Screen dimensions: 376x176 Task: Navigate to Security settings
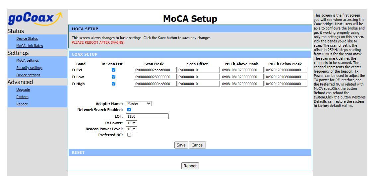click(x=29, y=68)
